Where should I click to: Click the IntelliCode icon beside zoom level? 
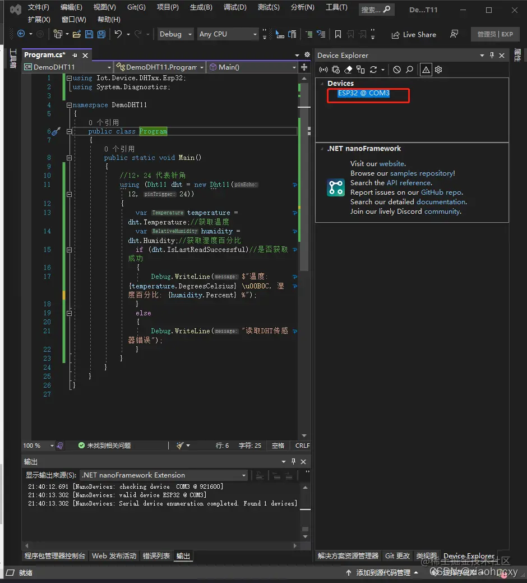[x=60, y=446]
